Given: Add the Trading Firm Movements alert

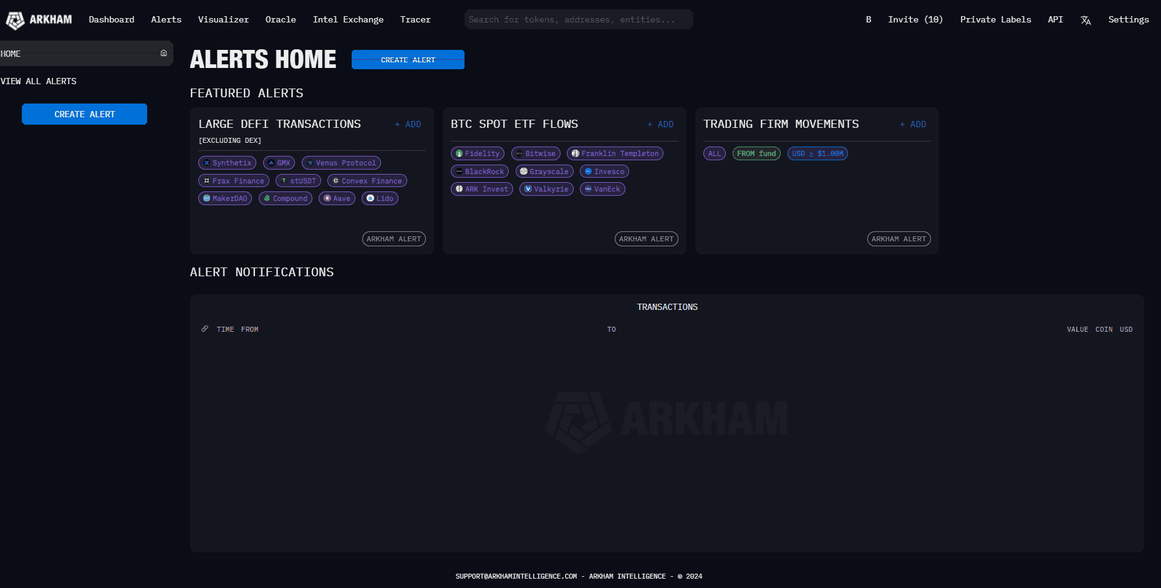Looking at the screenshot, I should point(913,125).
